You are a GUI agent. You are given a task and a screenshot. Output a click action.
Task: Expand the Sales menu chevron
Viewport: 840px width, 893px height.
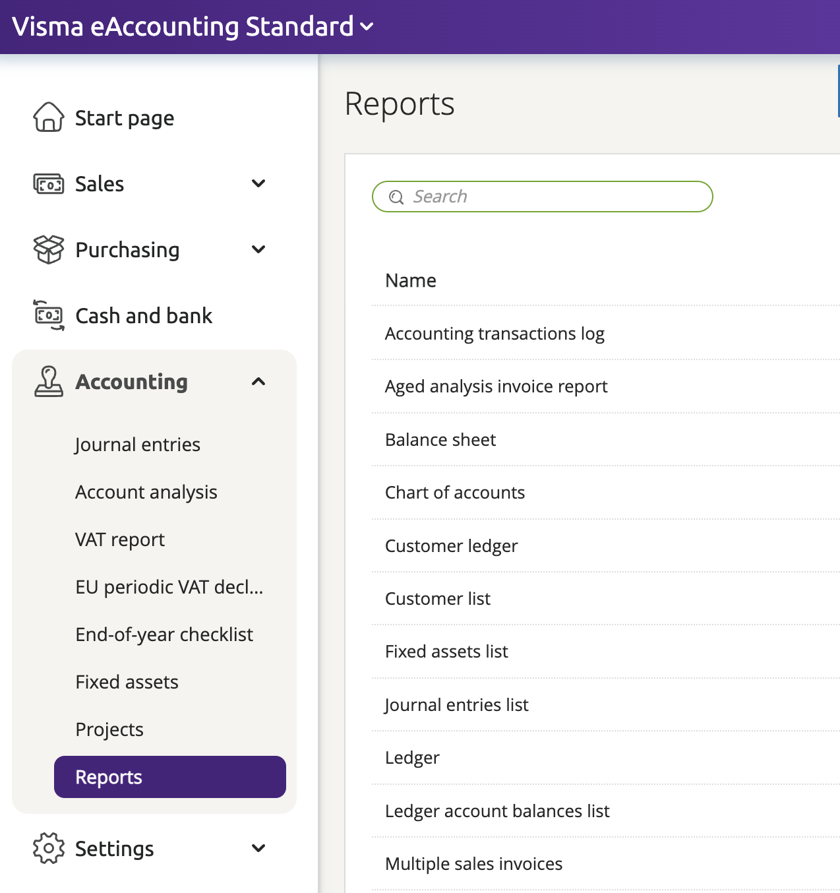point(258,184)
